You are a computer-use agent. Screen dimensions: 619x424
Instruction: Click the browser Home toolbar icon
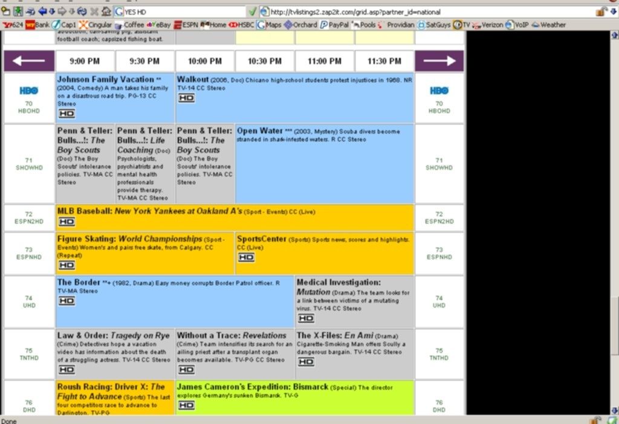click(106, 11)
